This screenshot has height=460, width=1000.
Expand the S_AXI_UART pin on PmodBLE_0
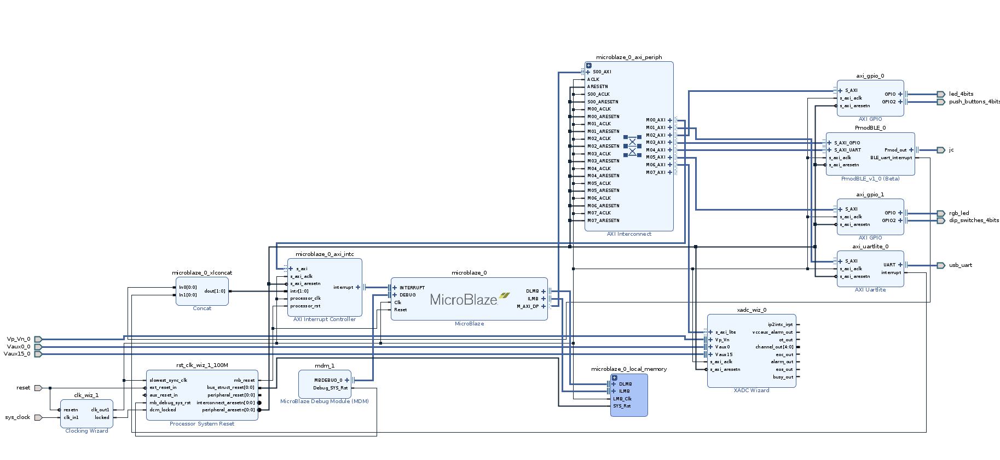(829, 150)
